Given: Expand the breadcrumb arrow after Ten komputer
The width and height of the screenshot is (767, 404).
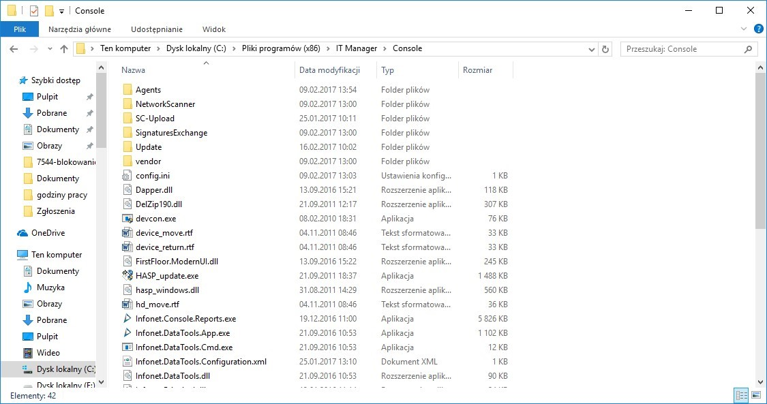Looking at the screenshot, I should coord(159,48).
